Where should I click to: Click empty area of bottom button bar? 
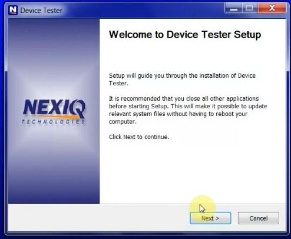(98, 218)
